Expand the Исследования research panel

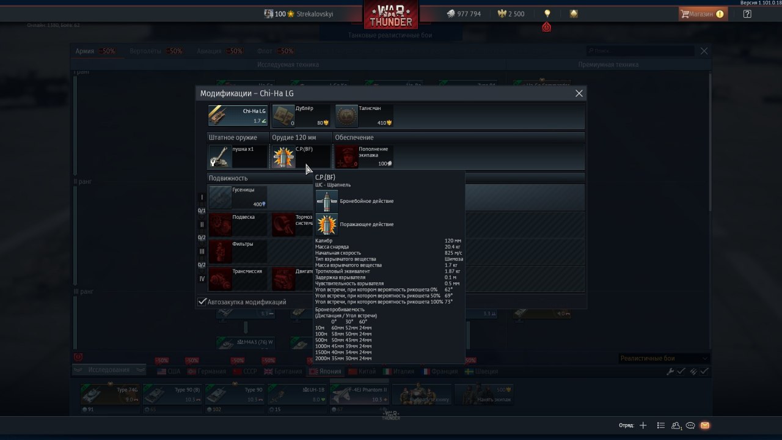pyautogui.click(x=109, y=370)
